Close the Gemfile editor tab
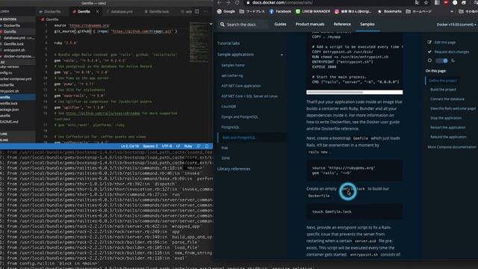This screenshot has height=269, width=478. (98, 12)
